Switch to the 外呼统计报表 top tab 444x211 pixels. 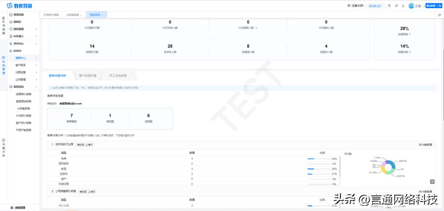[51, 15]
